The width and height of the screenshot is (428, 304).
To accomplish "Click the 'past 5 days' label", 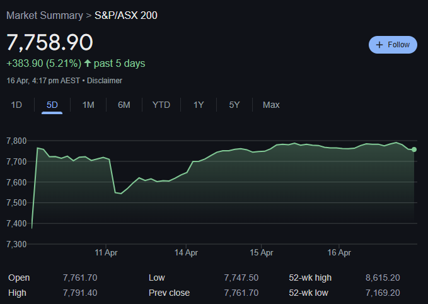I will tap(120, 63).
